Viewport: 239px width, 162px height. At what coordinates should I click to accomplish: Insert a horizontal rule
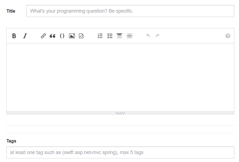pyautogui.click(x=130, y=36)
